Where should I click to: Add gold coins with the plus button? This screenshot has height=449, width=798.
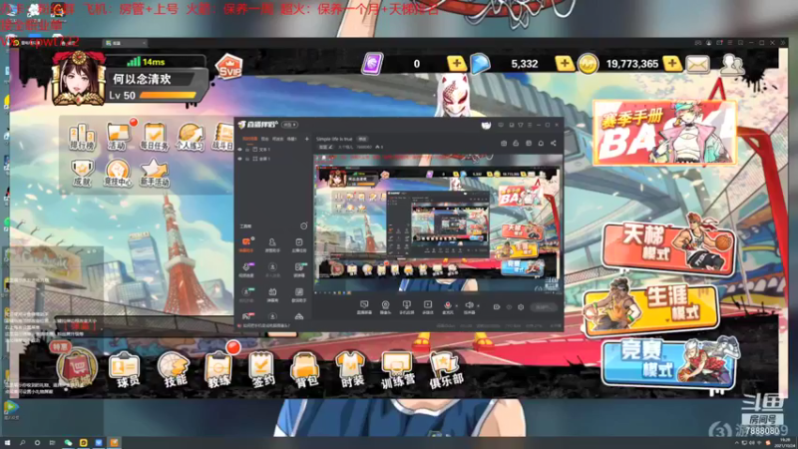[x=671, y=64]
